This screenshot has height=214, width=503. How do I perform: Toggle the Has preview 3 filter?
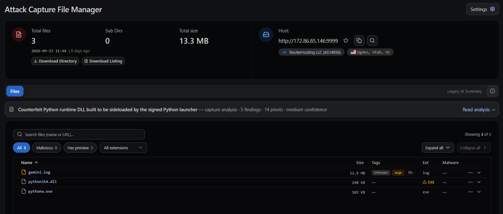[x=80, y=148]
